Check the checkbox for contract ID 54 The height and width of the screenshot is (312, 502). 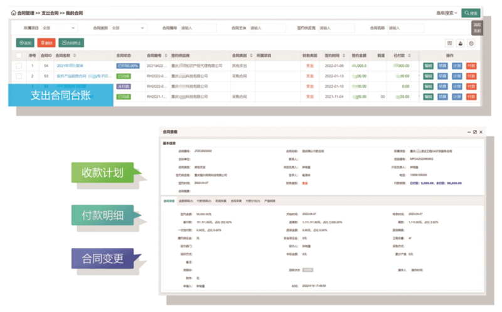[x=19, y=65]
